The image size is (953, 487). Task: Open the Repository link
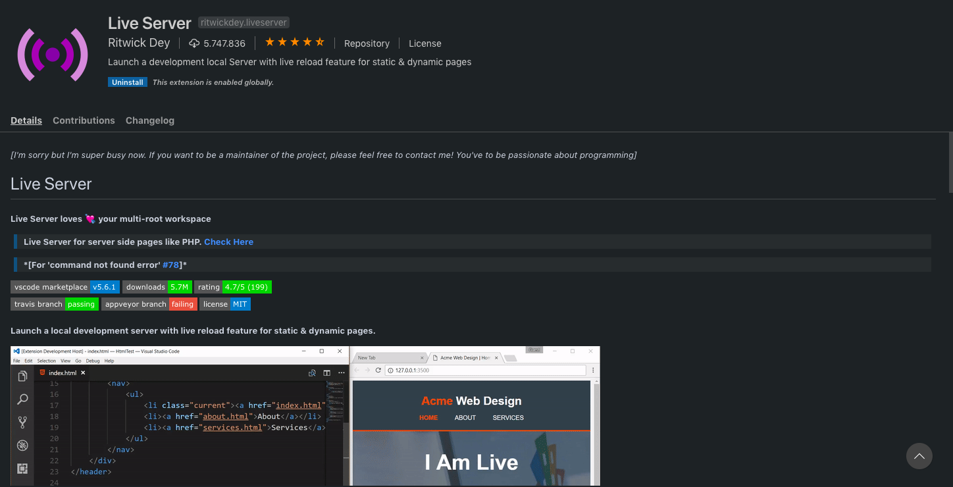pyautogui.click(x=367, y=43)
